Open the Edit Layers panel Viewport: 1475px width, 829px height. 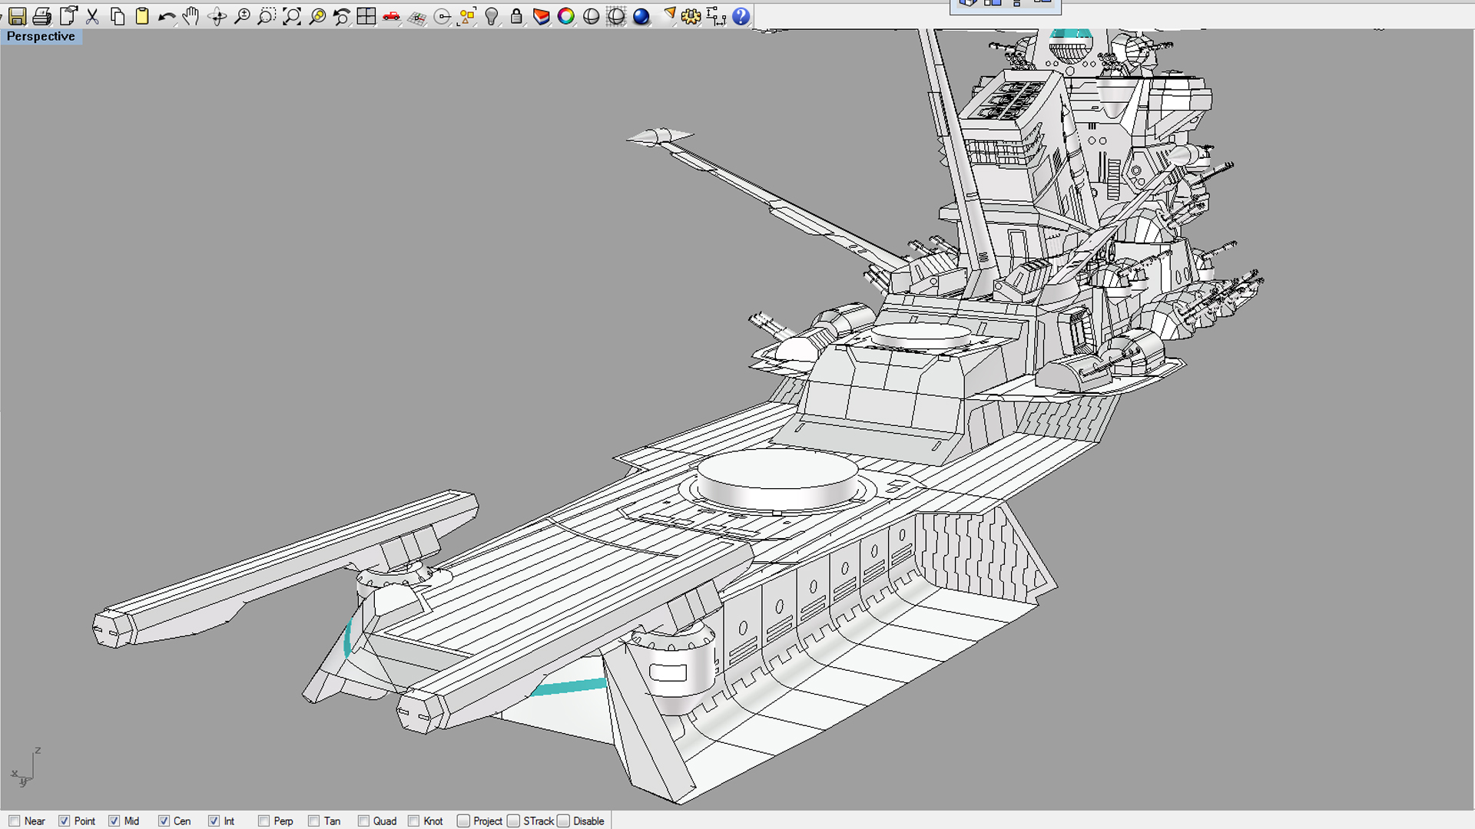coord(542,16)
